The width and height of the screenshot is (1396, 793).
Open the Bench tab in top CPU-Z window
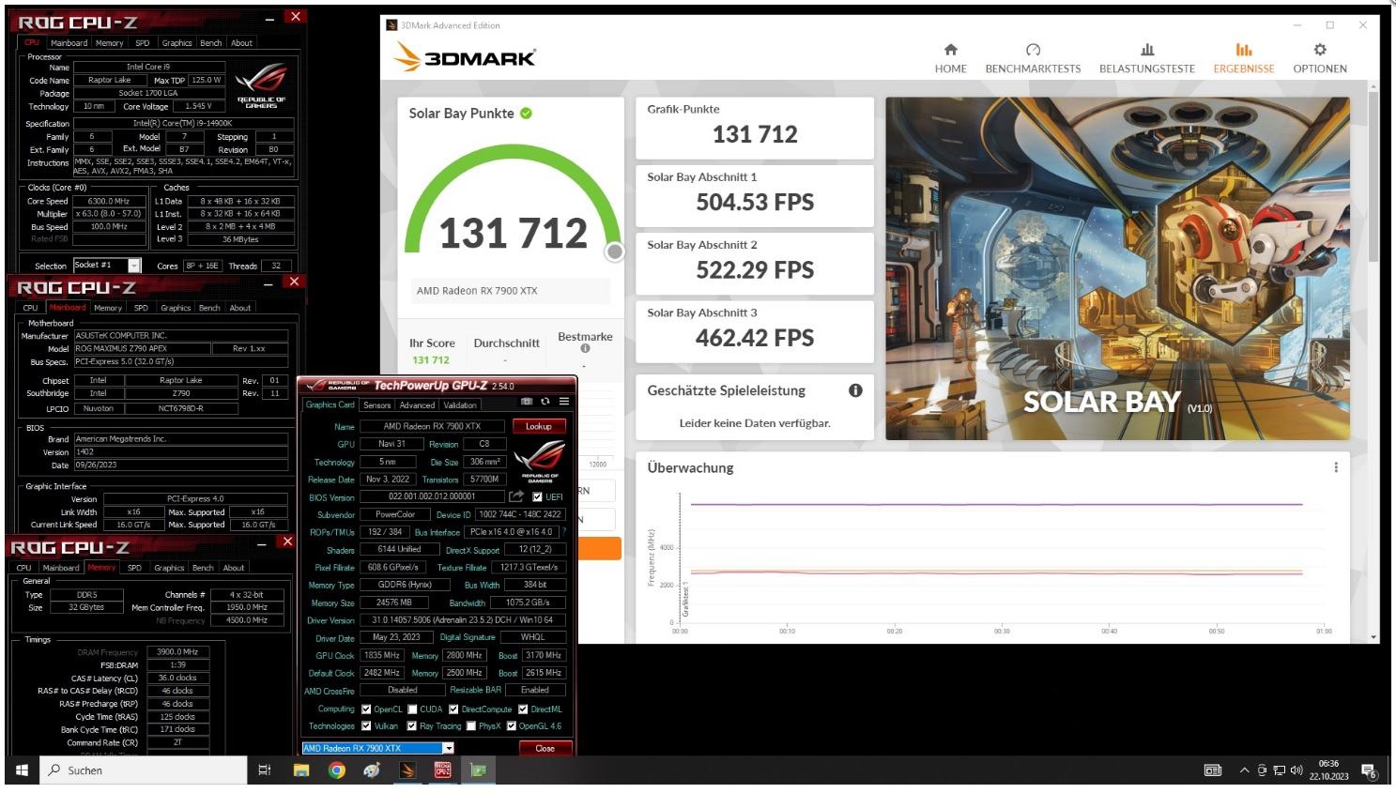coord(211,43)
